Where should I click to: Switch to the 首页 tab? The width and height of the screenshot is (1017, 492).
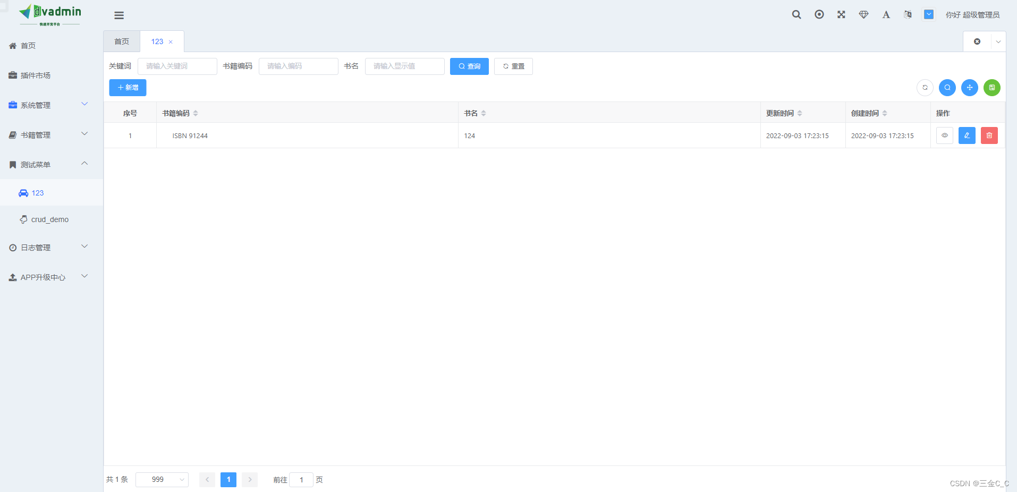point(122,41)
